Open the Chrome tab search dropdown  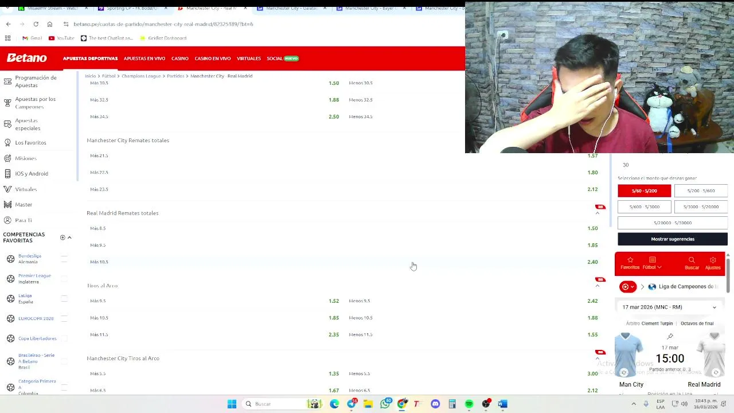pyautogui.click(x=8, y=9)
